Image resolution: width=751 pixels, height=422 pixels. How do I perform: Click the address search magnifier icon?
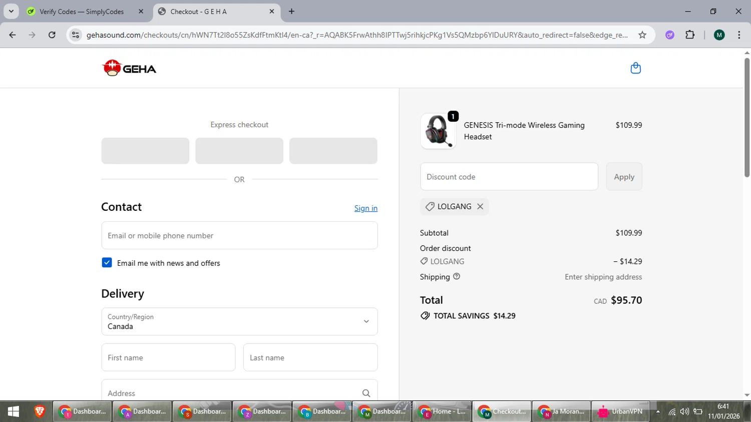pyautogui.click(x=366, y=393)
